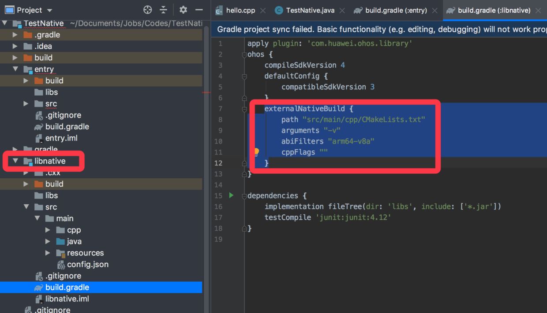Close the build.gradle (:libnative) tab
The height and width of the screenshot is (313, 547).
click(538, 11)
